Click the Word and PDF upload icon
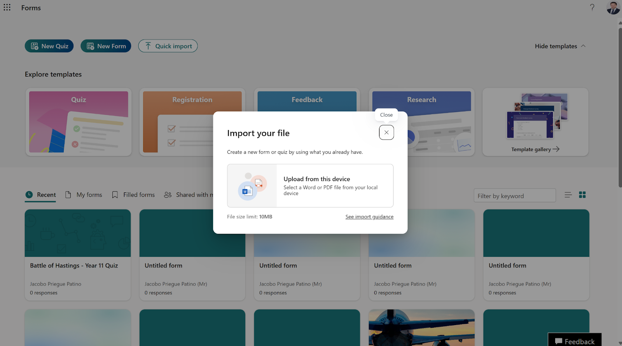622x346 pixels. (x=252, y=186)
